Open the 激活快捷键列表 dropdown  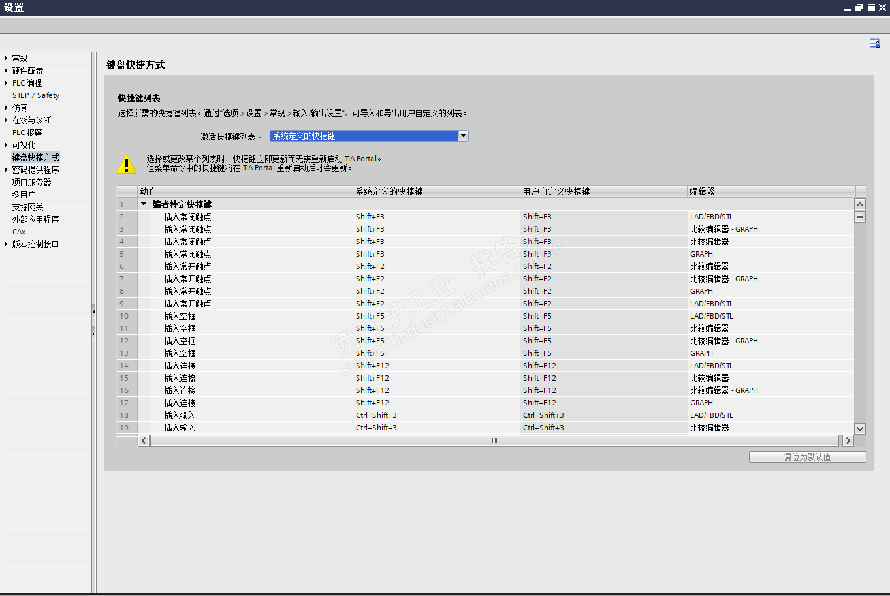[463, 136]
